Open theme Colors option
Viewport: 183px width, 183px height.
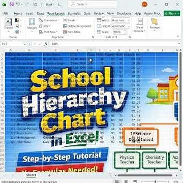click(18, 20)
